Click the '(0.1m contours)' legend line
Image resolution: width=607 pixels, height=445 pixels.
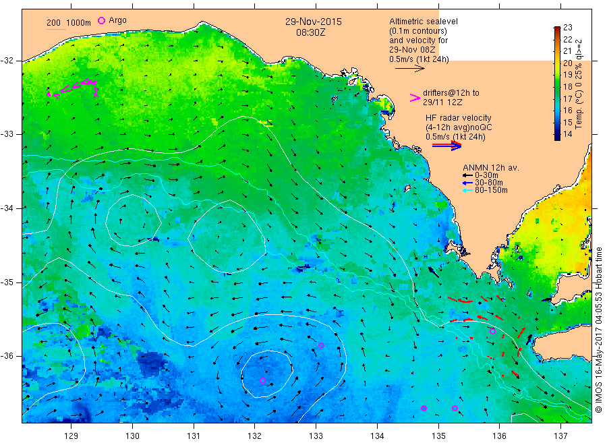click(x=418, y=31)
